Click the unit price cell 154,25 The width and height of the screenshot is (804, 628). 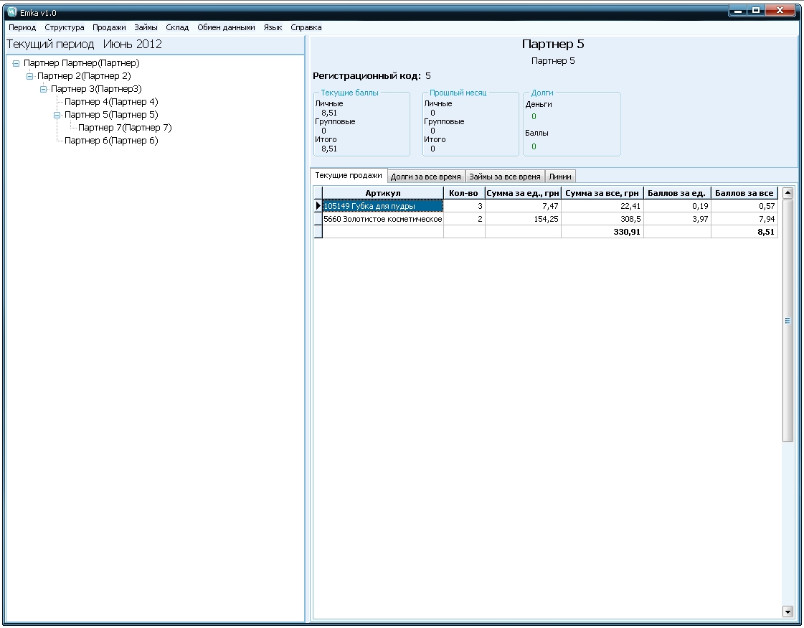(523, 219)
